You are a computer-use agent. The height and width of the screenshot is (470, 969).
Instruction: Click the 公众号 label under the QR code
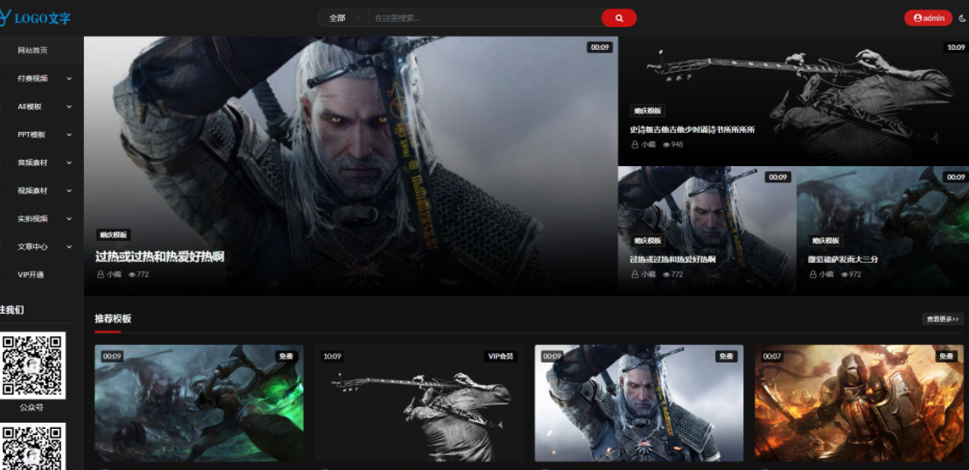32,408
